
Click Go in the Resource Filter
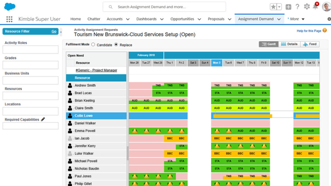coord(54,31)
